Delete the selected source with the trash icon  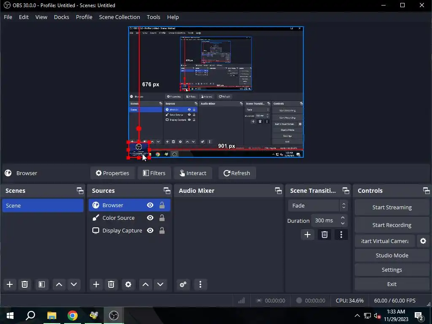click(111, 284)
